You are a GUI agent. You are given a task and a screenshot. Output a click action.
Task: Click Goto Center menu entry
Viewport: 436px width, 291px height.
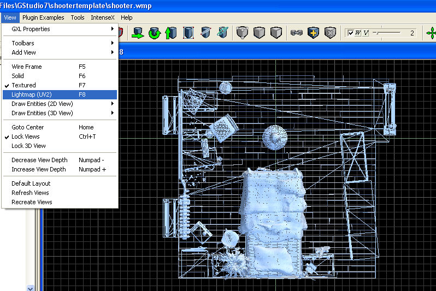[x=28, y=127]
